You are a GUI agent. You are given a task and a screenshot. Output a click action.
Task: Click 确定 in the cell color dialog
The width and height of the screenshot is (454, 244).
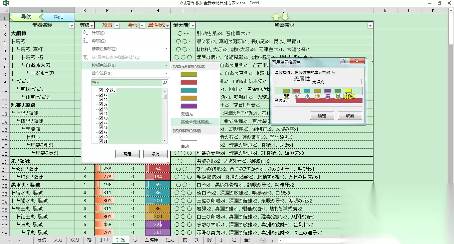pos(322,116)
